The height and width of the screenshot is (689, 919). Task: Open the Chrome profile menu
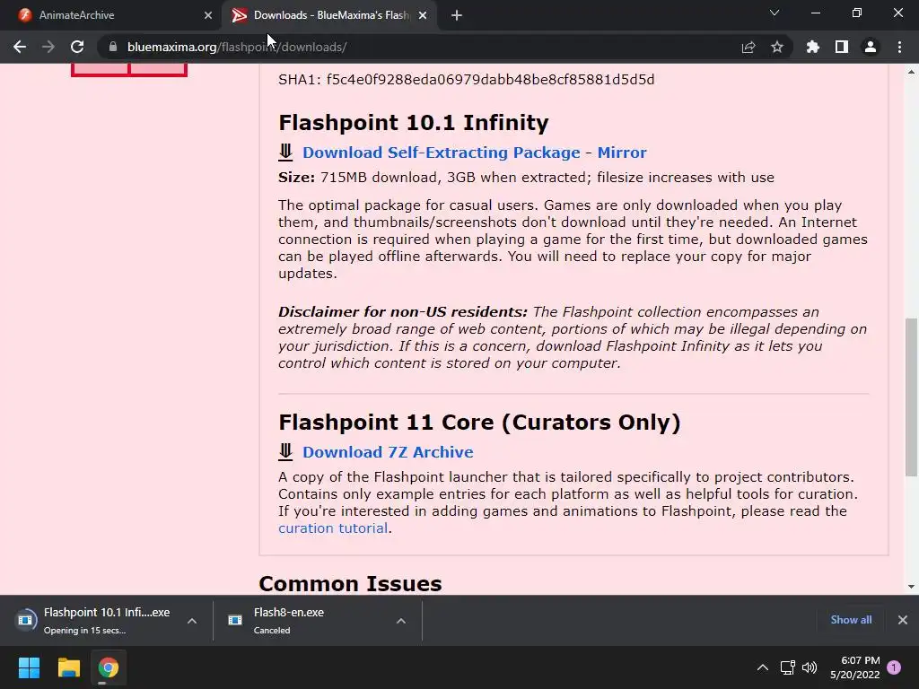(871, 47)
